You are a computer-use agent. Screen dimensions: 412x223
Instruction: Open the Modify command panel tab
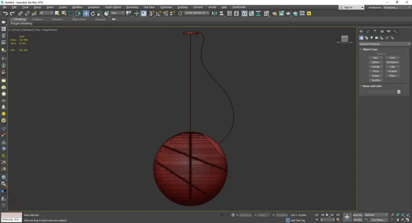368,32
